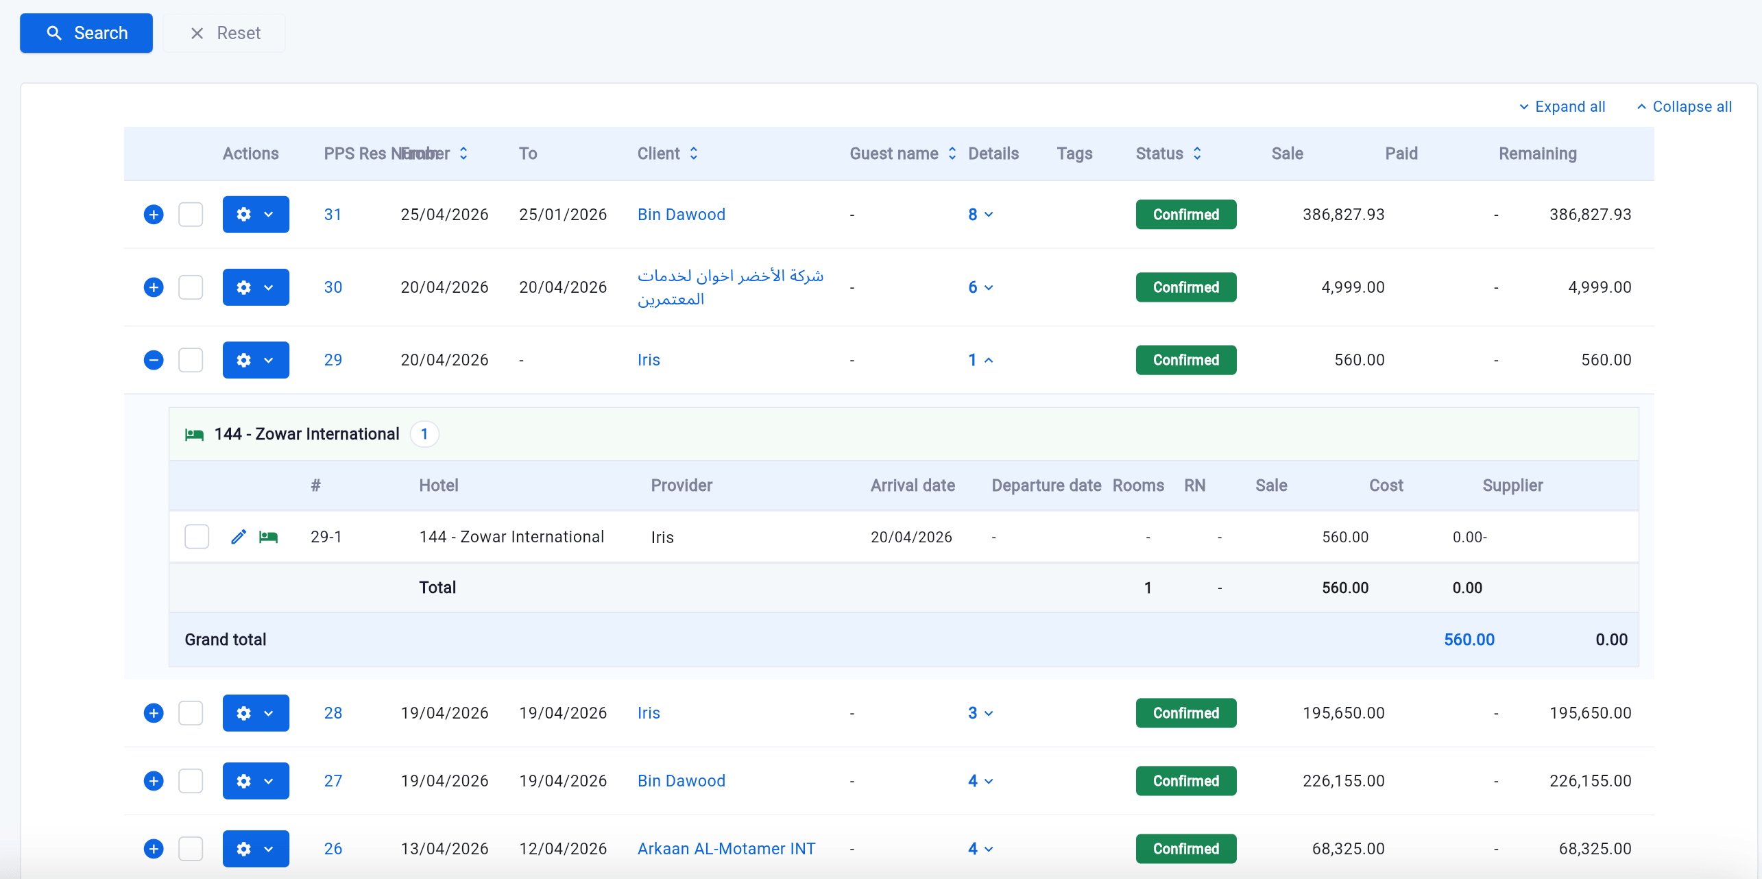Click Provider column header in hotel subtable
Viewport: 1762px width, 879px height.
(681, 485)
